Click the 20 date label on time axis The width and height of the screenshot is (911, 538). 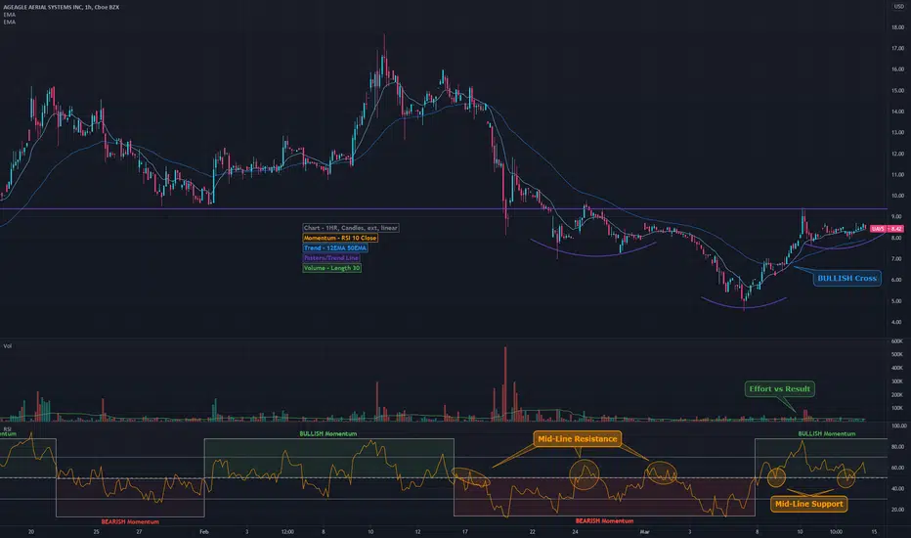(x=31, y=531)
